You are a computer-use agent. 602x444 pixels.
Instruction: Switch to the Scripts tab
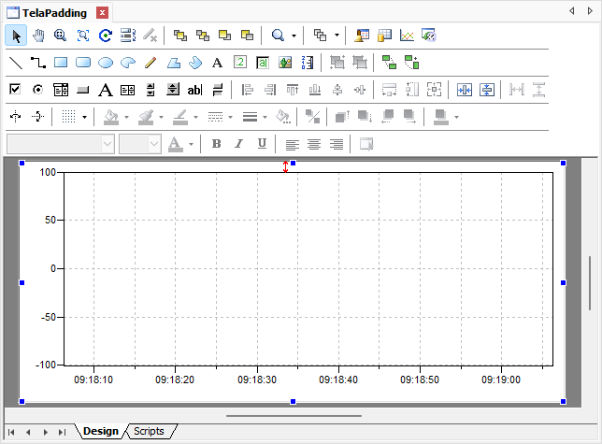(x=149, y=431)
